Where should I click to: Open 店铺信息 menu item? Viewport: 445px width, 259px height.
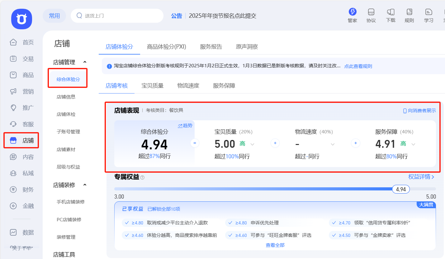point(66,97)
